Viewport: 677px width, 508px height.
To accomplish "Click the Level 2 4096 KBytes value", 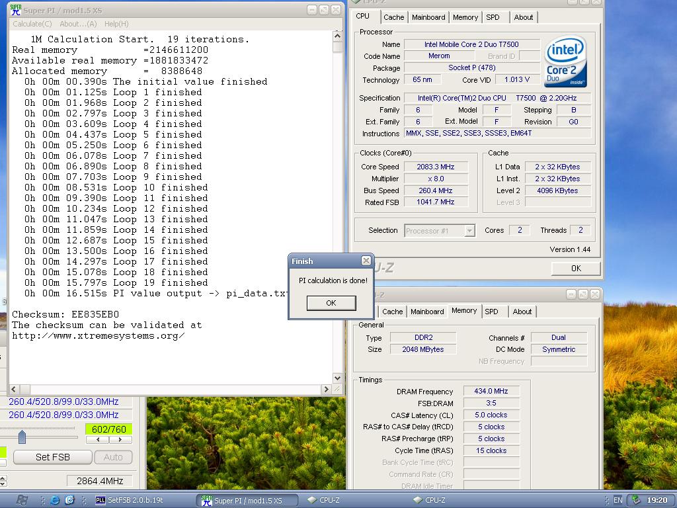I will [x=557, y=190].
